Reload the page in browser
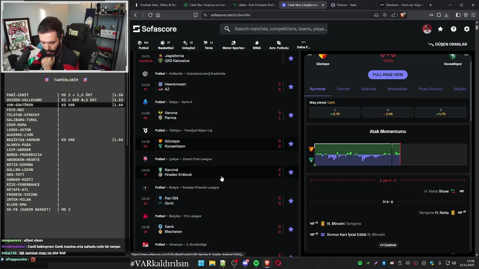Image resolution: width=479 pixels, height=269 pixels. click(x=150, y=15)
